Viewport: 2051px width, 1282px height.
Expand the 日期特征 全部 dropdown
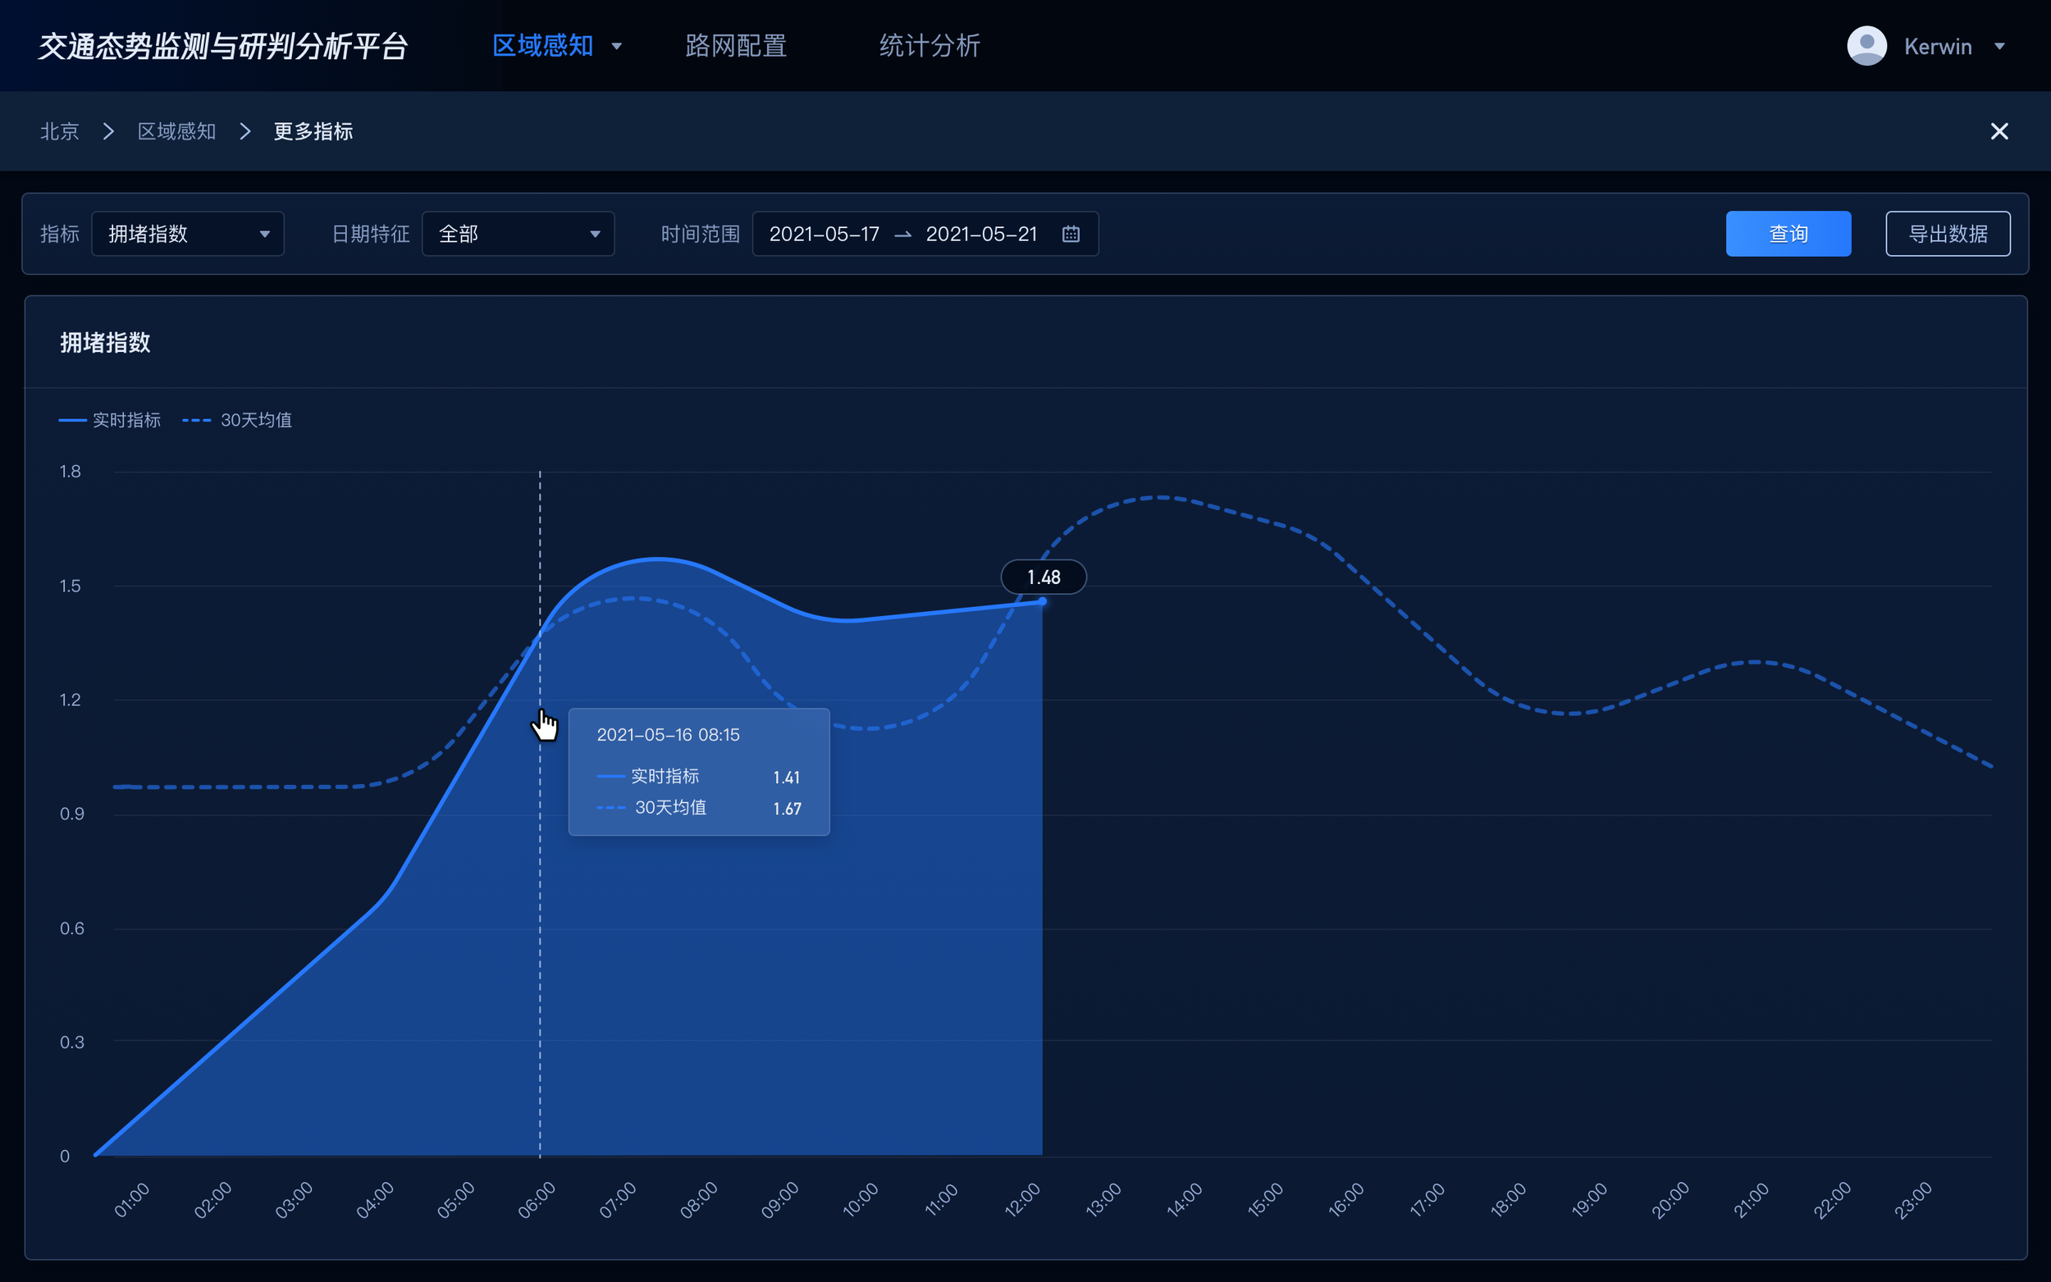point(517,234)
